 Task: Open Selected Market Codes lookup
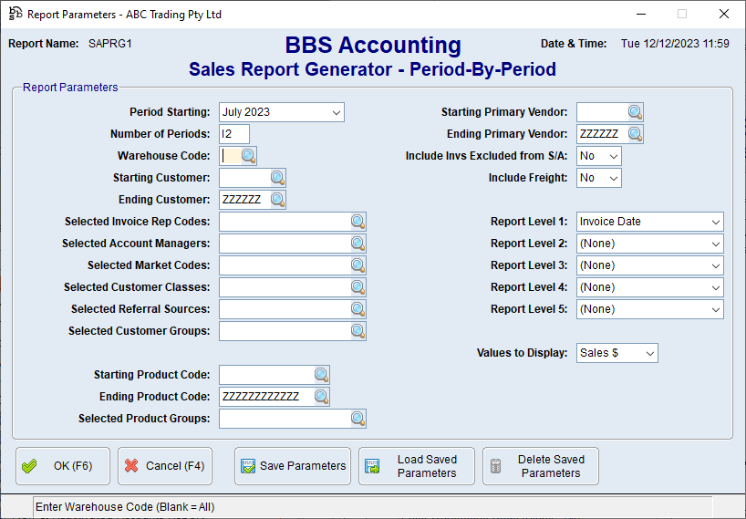click(x=357, y=265)
